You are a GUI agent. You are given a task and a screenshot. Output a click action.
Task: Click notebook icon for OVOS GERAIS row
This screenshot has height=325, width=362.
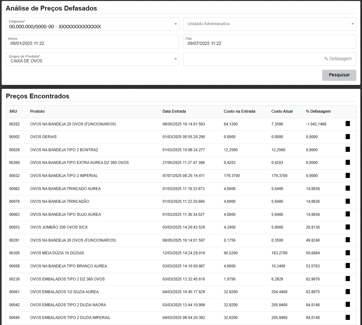[347, 137]
